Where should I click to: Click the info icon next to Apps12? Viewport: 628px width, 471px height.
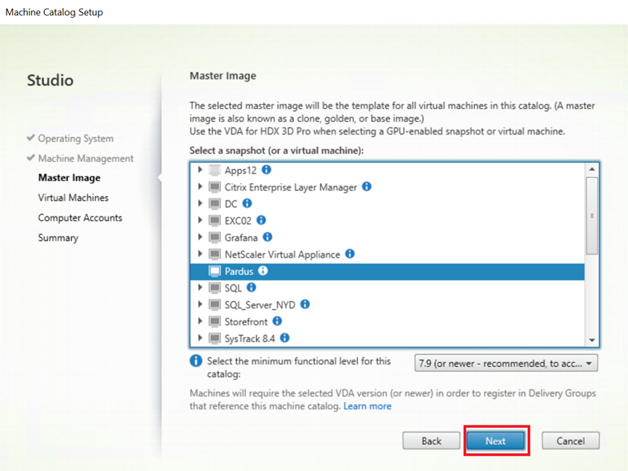266,170
